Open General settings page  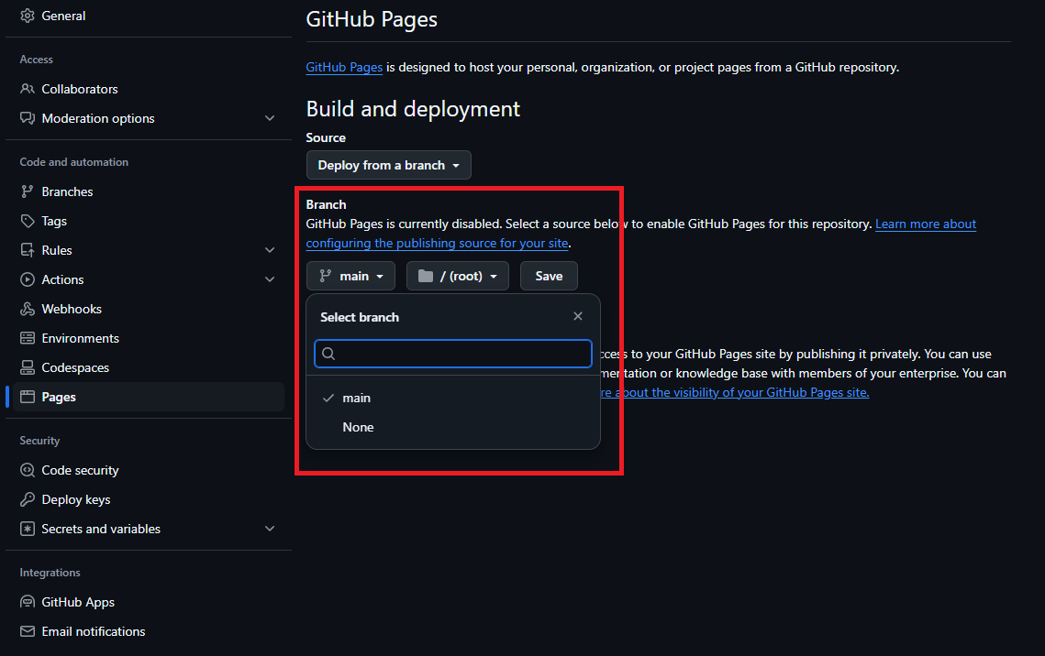point(63,16)
